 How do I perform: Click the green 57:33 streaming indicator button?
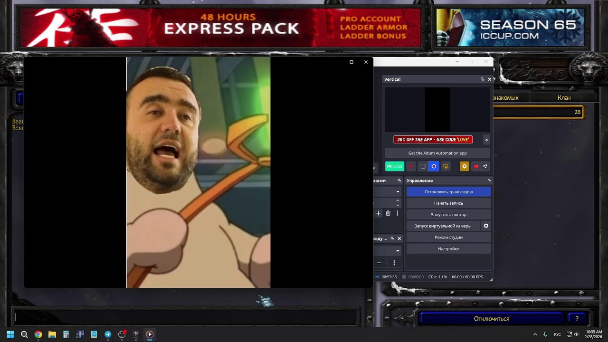tap(394, 166)
